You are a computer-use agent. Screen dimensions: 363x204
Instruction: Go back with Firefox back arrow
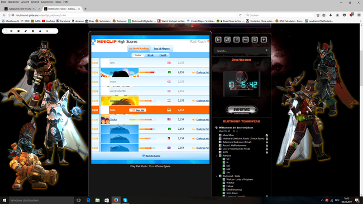pos(4,15)
